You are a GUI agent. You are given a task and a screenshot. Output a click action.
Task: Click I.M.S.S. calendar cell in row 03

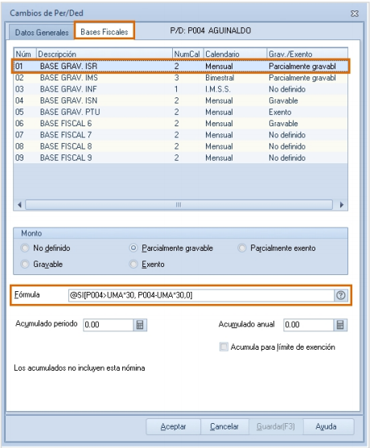pos(218,89)
